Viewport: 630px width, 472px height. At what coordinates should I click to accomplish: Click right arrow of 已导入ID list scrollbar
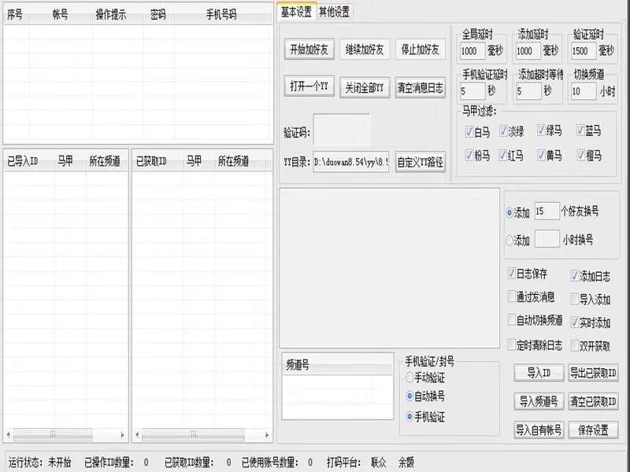123,435
